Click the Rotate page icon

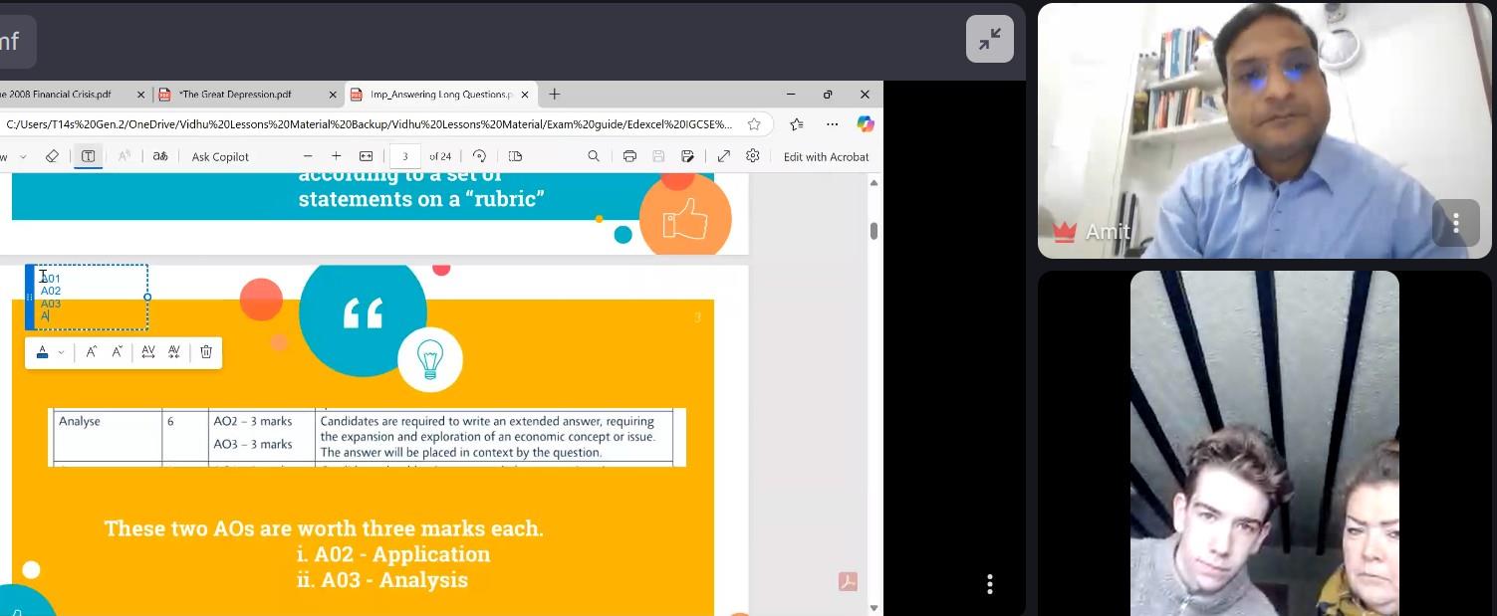point(479,156)
